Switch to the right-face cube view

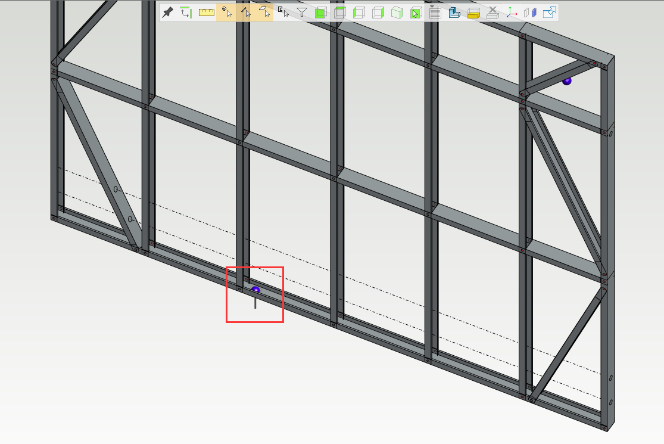[x=378, y=13]
